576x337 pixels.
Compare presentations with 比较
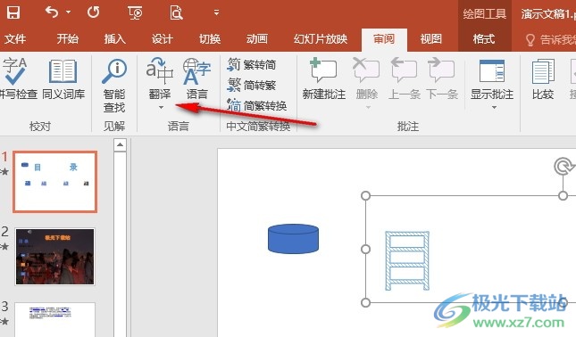tap(543, 78)
